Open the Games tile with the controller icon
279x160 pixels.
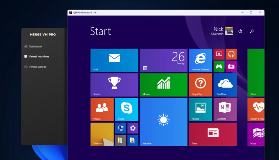[219, 66]
